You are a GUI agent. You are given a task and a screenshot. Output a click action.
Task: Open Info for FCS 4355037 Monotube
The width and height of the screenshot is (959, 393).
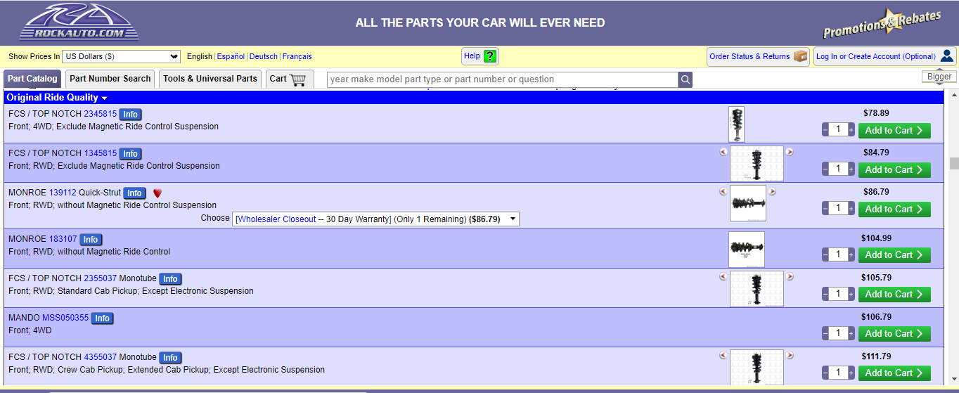click(x=170, y=358)
